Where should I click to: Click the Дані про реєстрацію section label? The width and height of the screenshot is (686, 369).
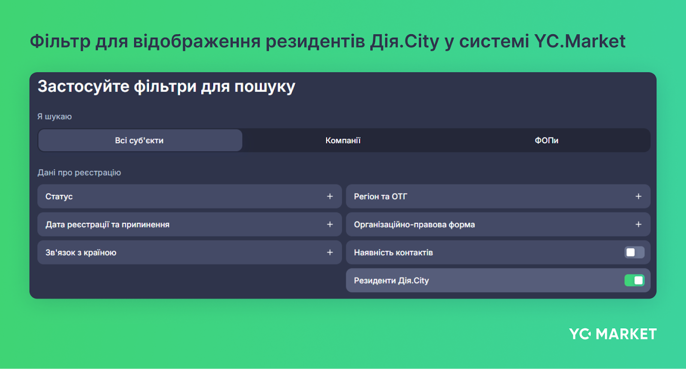click(79, 173)
